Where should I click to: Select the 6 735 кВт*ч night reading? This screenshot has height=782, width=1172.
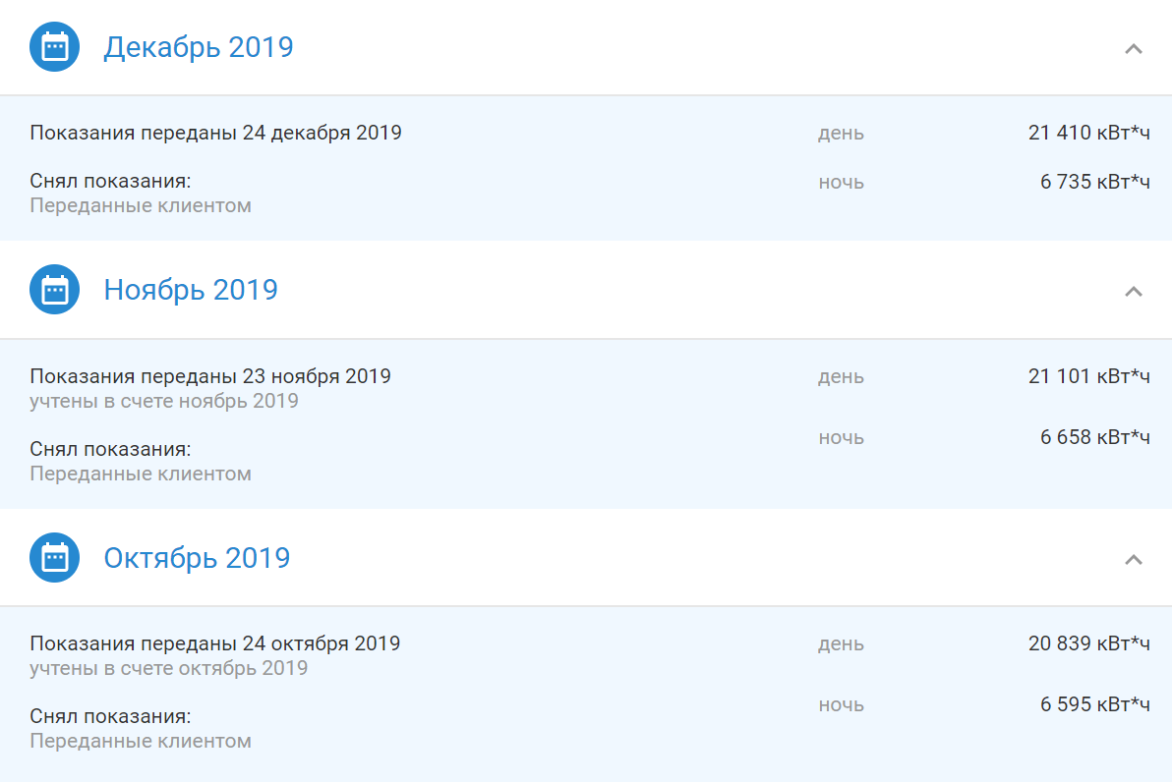[1095, 182]
